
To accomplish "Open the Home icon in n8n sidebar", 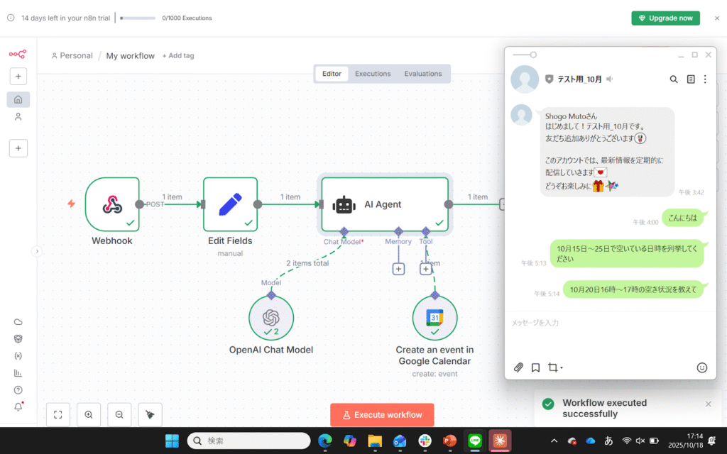I will pos(18,99).
